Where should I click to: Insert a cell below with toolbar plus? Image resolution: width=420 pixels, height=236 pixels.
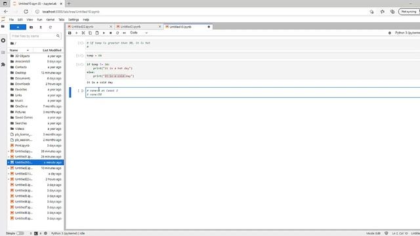tap(76, 33)
